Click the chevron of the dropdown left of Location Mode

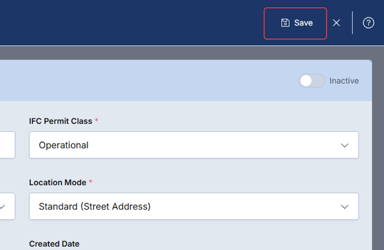(3, 207)
